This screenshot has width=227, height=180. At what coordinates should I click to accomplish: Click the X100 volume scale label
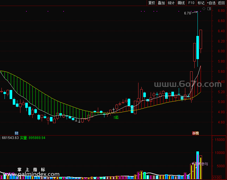pos(217,177)
